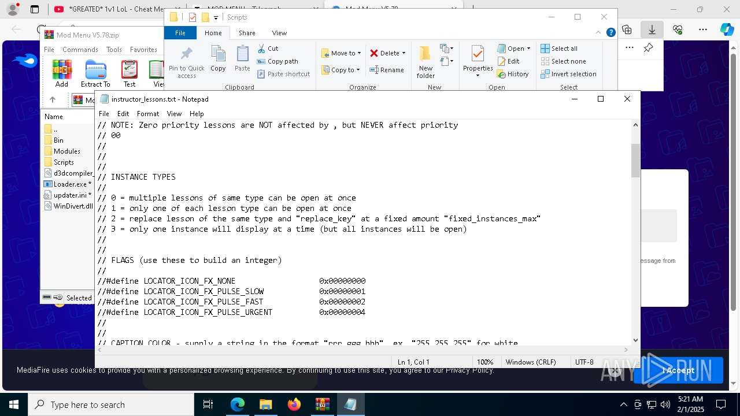Click Select all in Explorer ribbon
This screenshot has width=740, height=416.
click(559, 49)
